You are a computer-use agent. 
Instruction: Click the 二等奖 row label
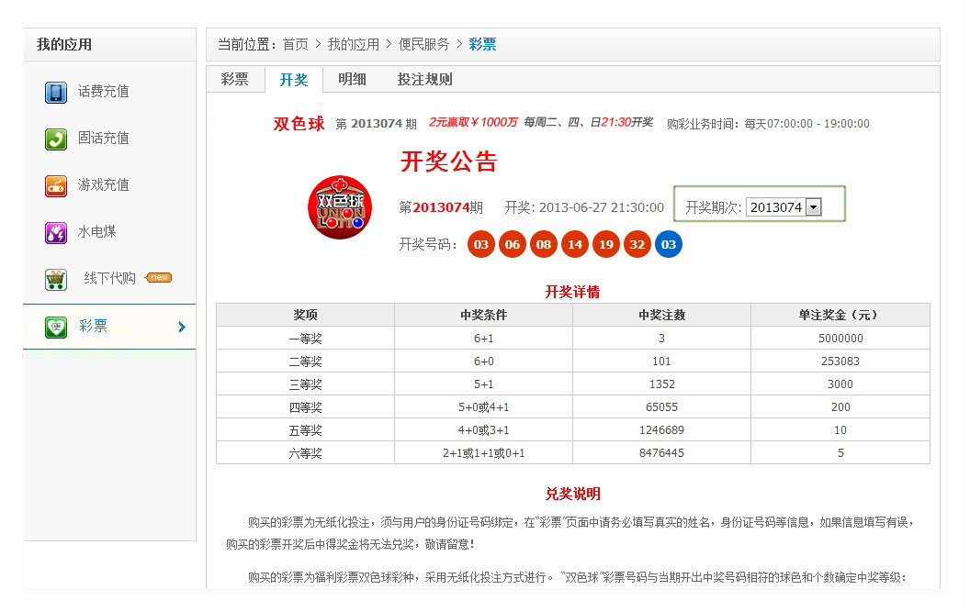pyautogui.click(x=305, y=362)
